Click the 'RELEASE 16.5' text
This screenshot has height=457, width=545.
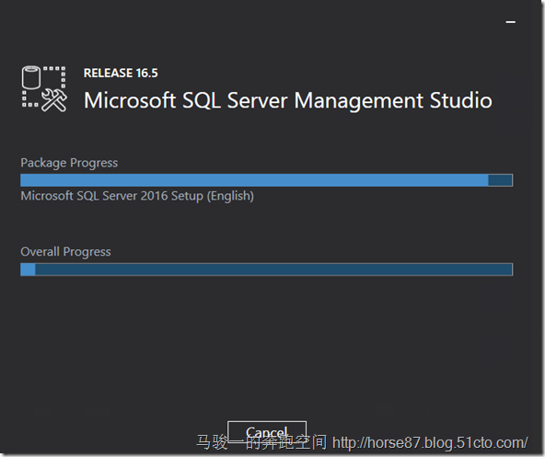coord(121,74)
